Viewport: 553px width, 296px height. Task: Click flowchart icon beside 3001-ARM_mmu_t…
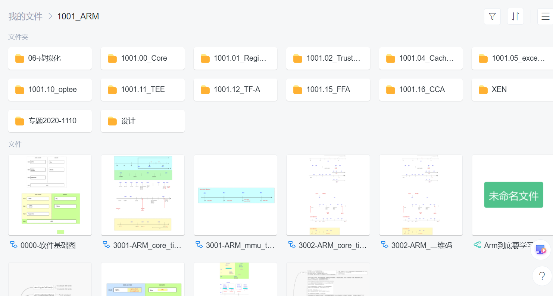(x=199, y=245)
